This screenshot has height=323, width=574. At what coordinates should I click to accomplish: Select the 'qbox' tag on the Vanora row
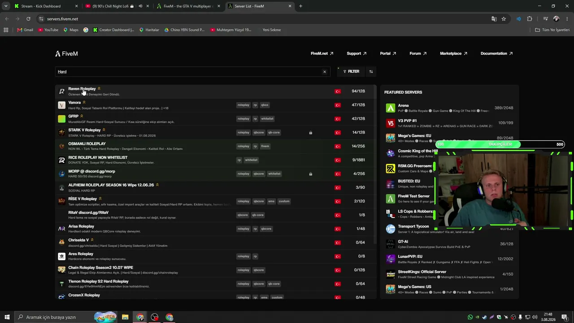pos(265,105)
